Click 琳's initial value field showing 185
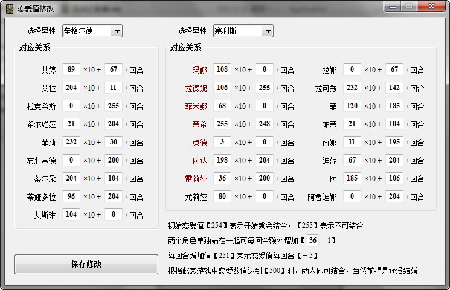Screen dimensions: 450x290 352,179
